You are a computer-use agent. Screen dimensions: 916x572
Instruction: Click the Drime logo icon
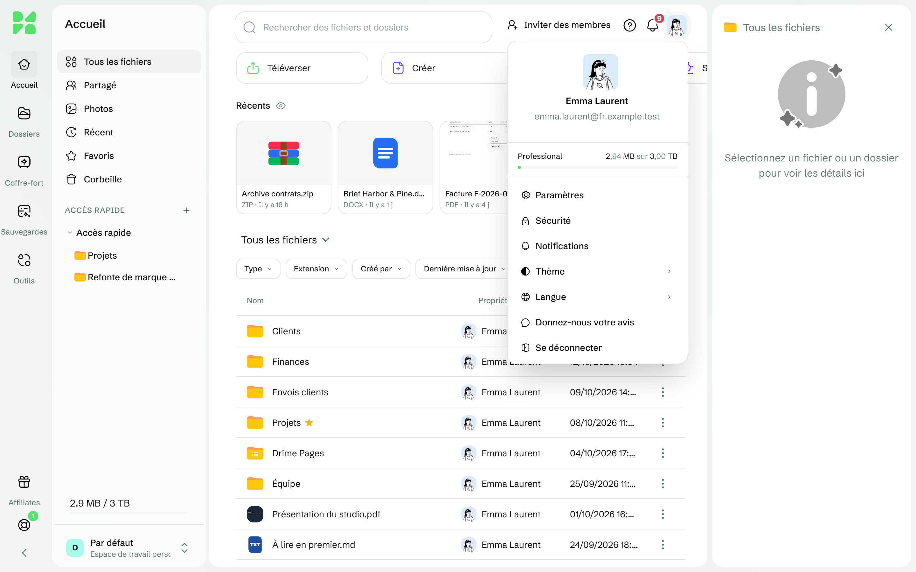(24, 23)
